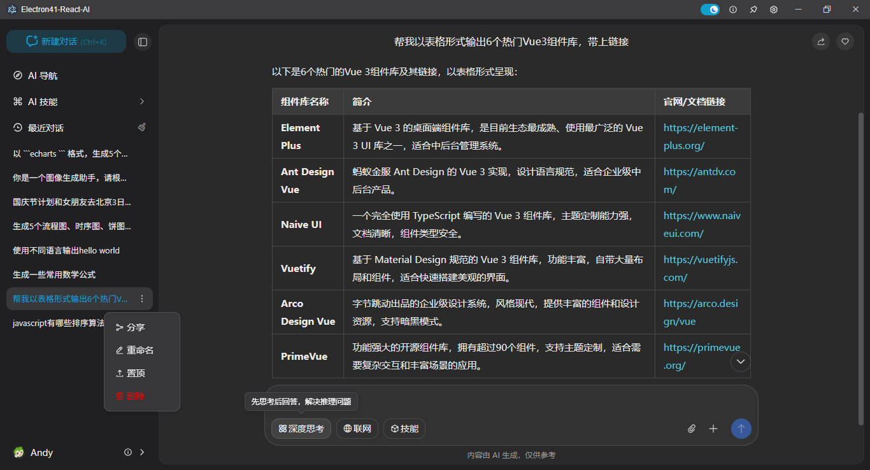Open the https://vuetifyjs.com/ link
870x470 pixels.
[x=701, y=268]
